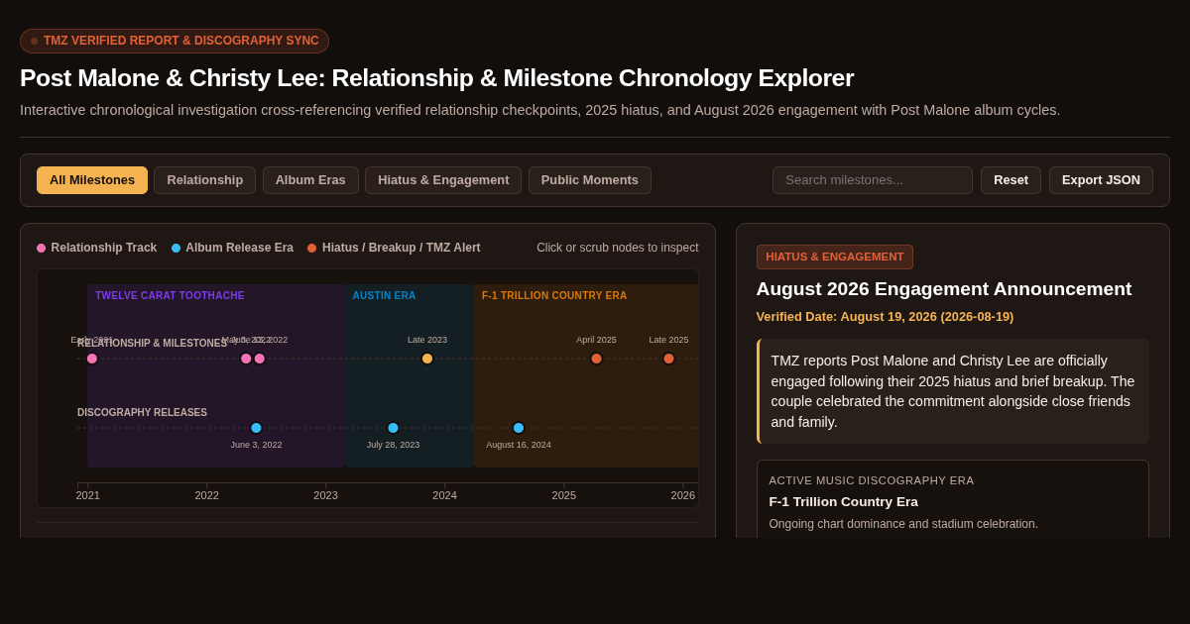
Task: Click the Verified Date August 19, 2026 line
Action: click(x=885, y=317)
